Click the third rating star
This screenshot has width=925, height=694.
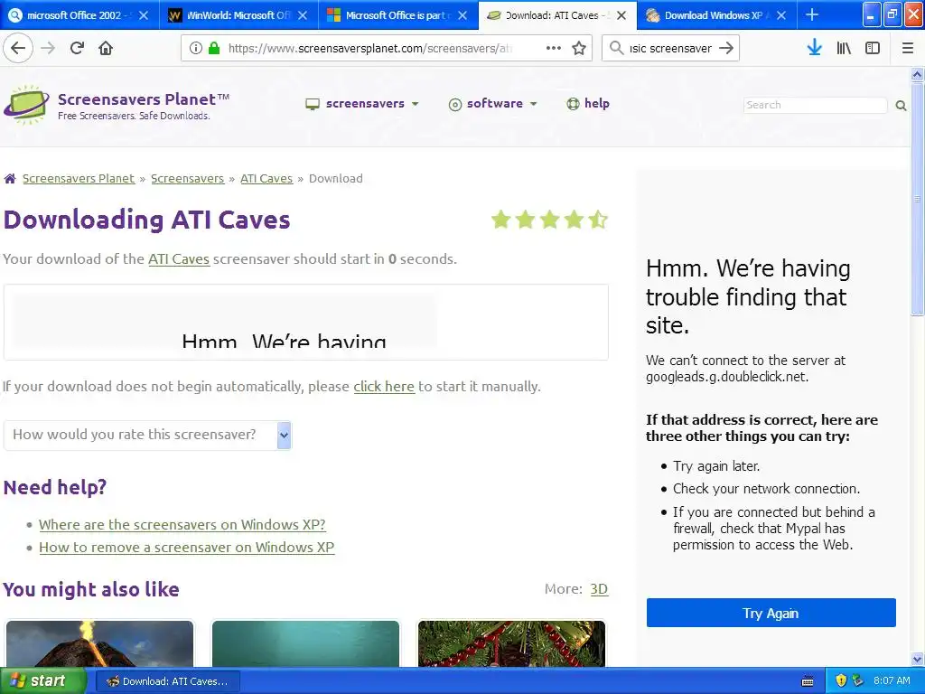click(x=549, y=220)
